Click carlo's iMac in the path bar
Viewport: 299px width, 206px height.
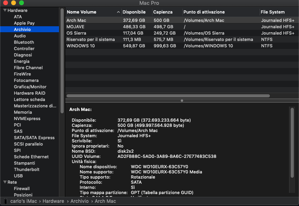click(x=23, y=201)
